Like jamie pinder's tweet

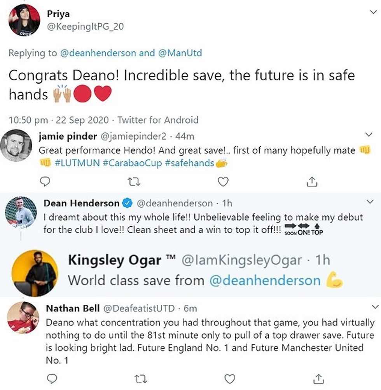[223, 181]
